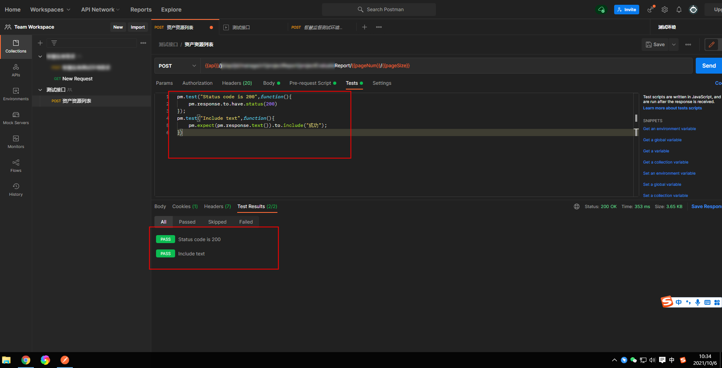Open the Explore menu
The height and width of the screenshot is (368, 722).
click(x=171, y=10)
